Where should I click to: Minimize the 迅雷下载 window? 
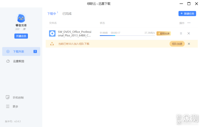coord(181,4)
